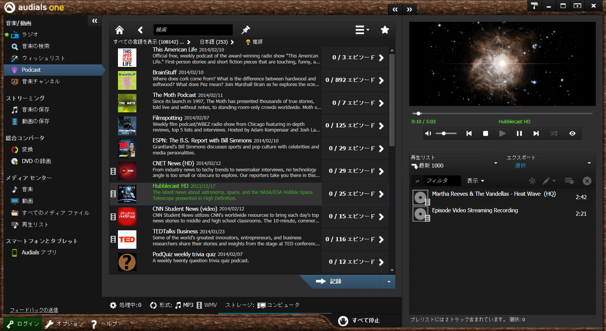The height and width of the screenshot is (331, 606).
Task: Click すべて停止 stop all button
Action: click(359, 320)
